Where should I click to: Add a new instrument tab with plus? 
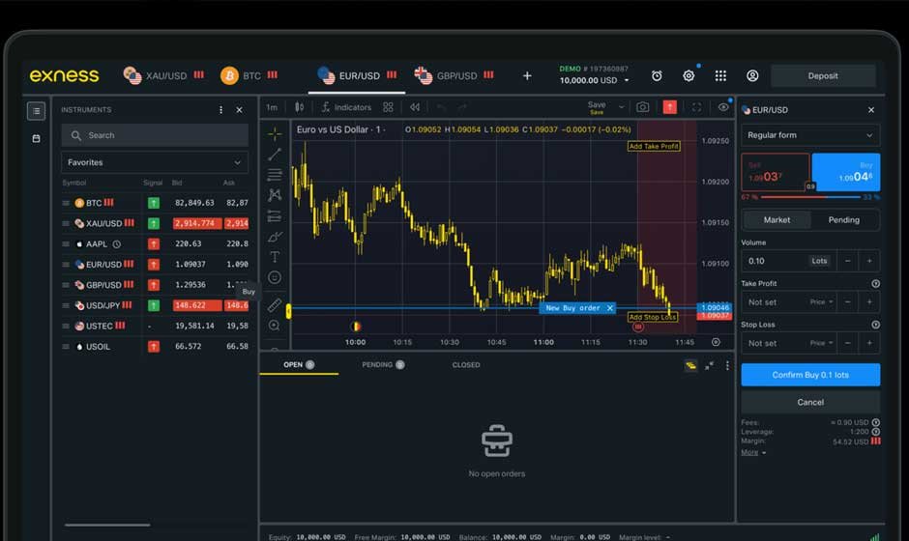(527, 76)
